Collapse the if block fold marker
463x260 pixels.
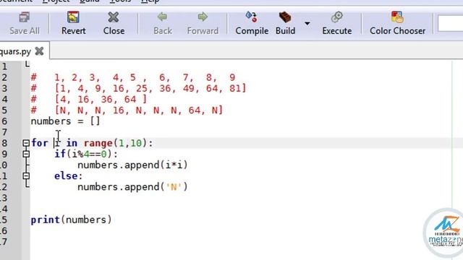pyautogui.click(x=26, y=154)
